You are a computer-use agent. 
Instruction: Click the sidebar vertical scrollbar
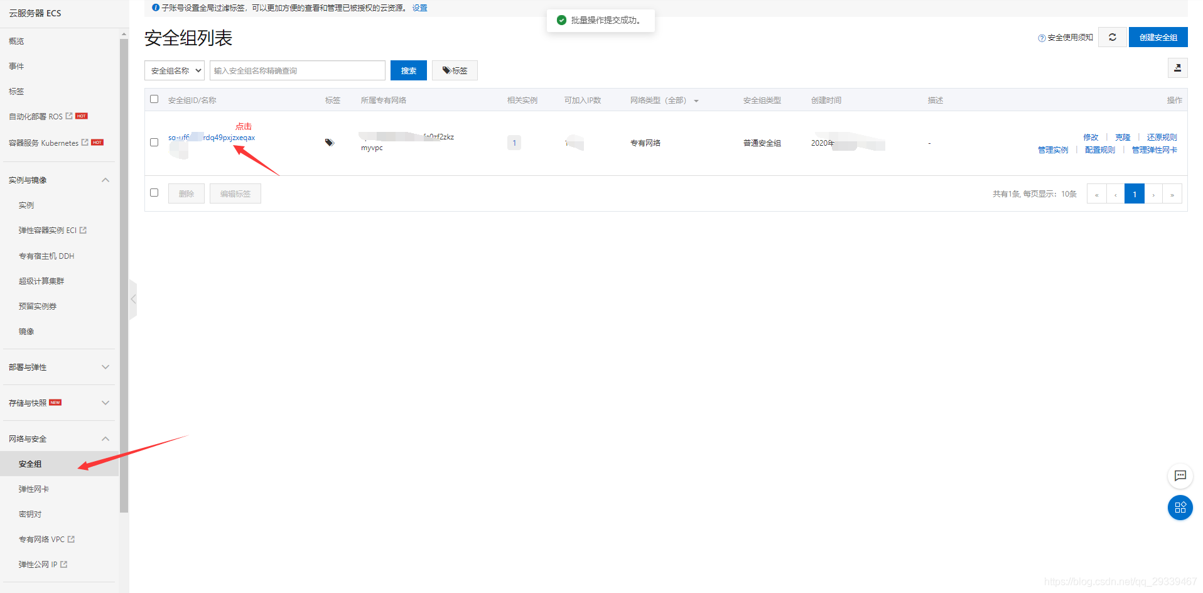pyautogui.click(x=124, y=275)
